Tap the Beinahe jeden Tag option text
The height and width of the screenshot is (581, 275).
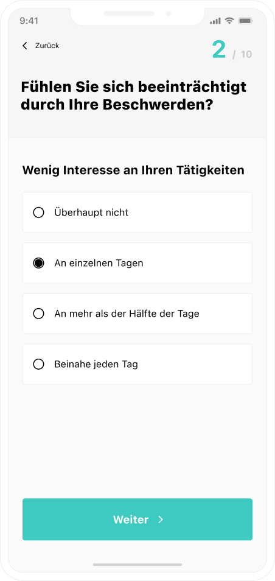point(96,365)
